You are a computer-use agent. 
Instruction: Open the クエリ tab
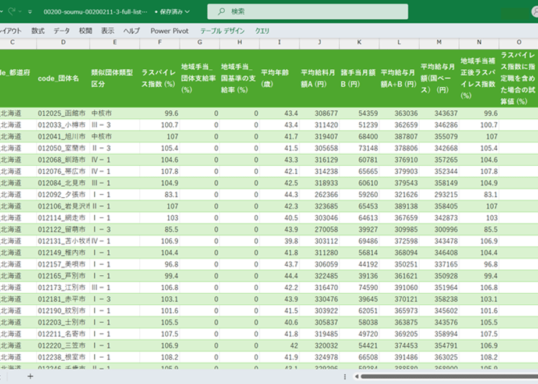[x=262, y=31]
